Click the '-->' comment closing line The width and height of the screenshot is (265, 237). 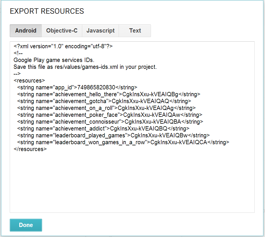tap(17, 74)
